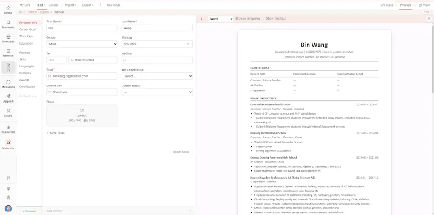
Task: Select Projects section
Action: (24, 53)
